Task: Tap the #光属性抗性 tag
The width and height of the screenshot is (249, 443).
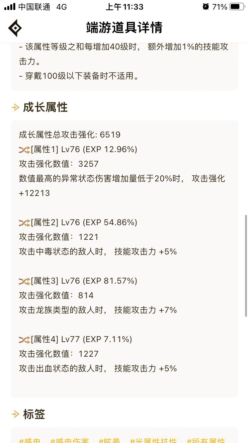Action: point(153,440)
